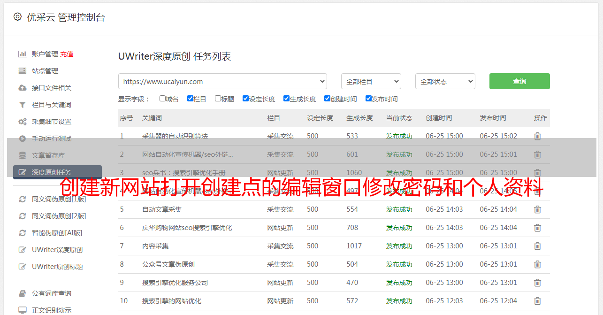The image size is (603, 315).
Task: Open the 全部状态 dropdown
Action: coord(445,81)
